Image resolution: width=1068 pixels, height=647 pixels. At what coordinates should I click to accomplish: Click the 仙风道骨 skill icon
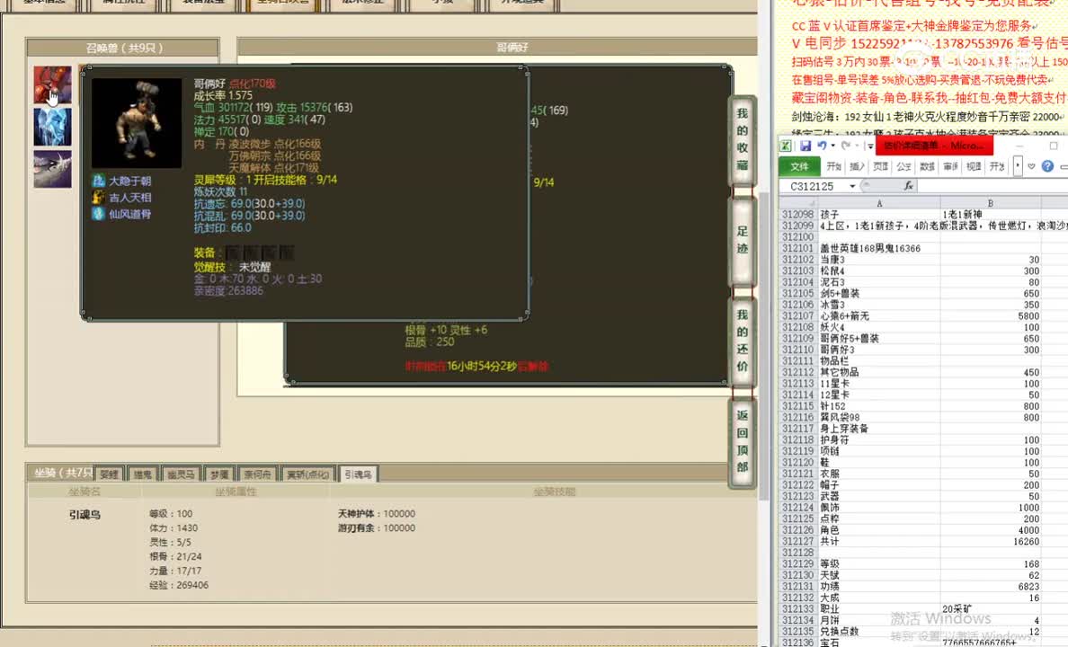(x=98, y=214)
